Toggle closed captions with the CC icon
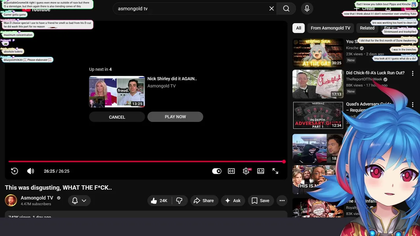This screenshot has width=420, height=236. click(x=231, y=171)
